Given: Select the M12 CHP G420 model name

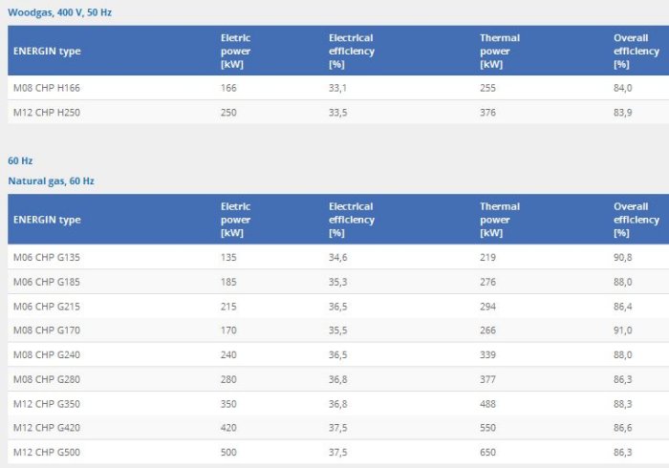Looking at the screenshot, I should coord(46,428).
